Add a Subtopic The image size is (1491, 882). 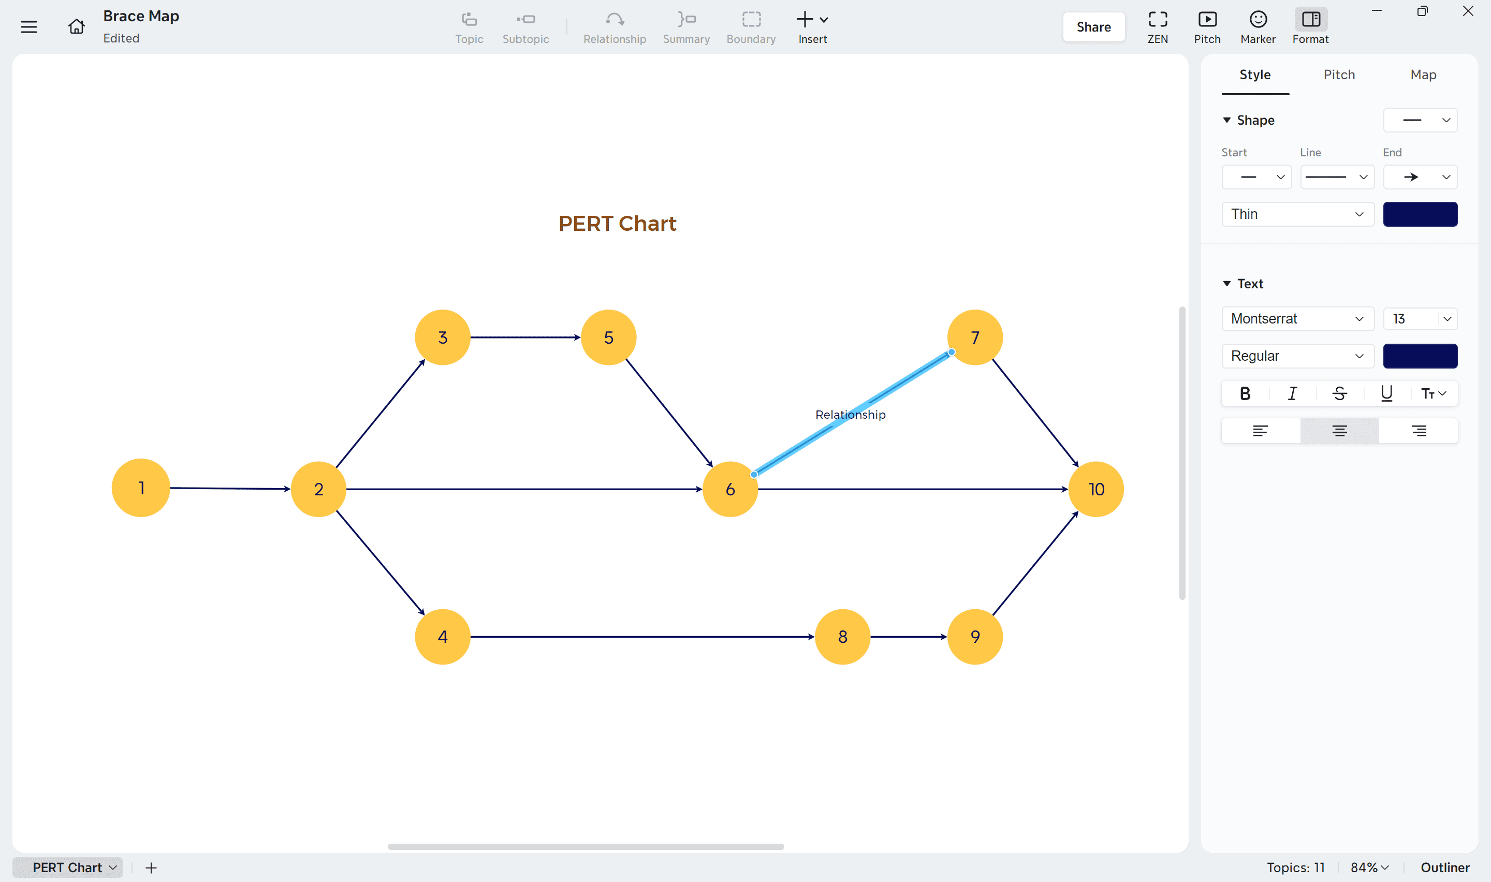point(525,27)
